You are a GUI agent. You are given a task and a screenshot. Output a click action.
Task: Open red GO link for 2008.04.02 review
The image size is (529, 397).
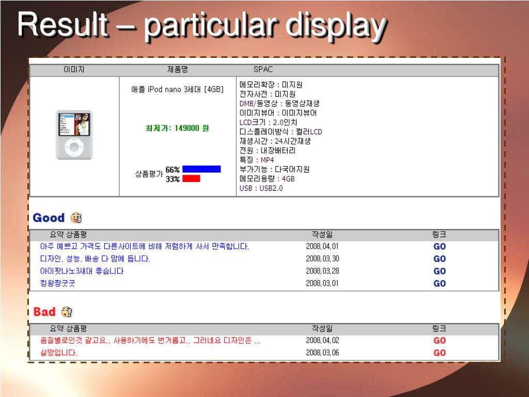(x=440, y=341)
